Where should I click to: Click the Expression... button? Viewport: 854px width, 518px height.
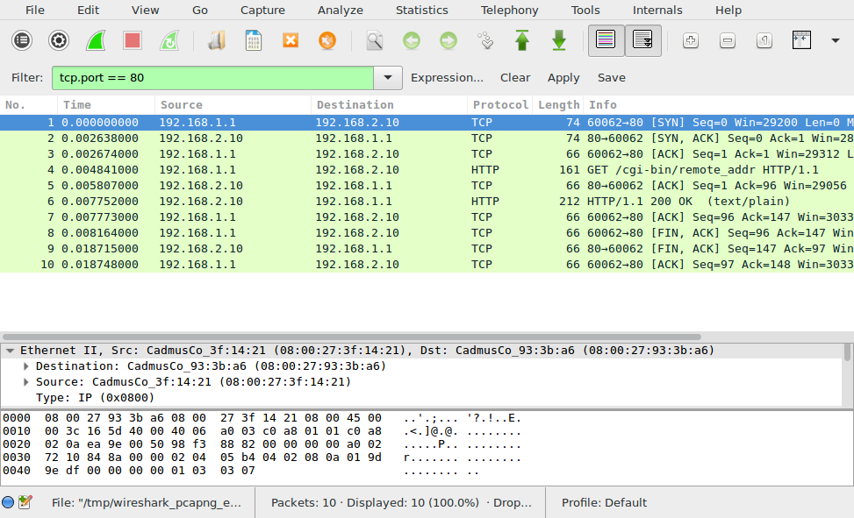[x=447, y=78]
